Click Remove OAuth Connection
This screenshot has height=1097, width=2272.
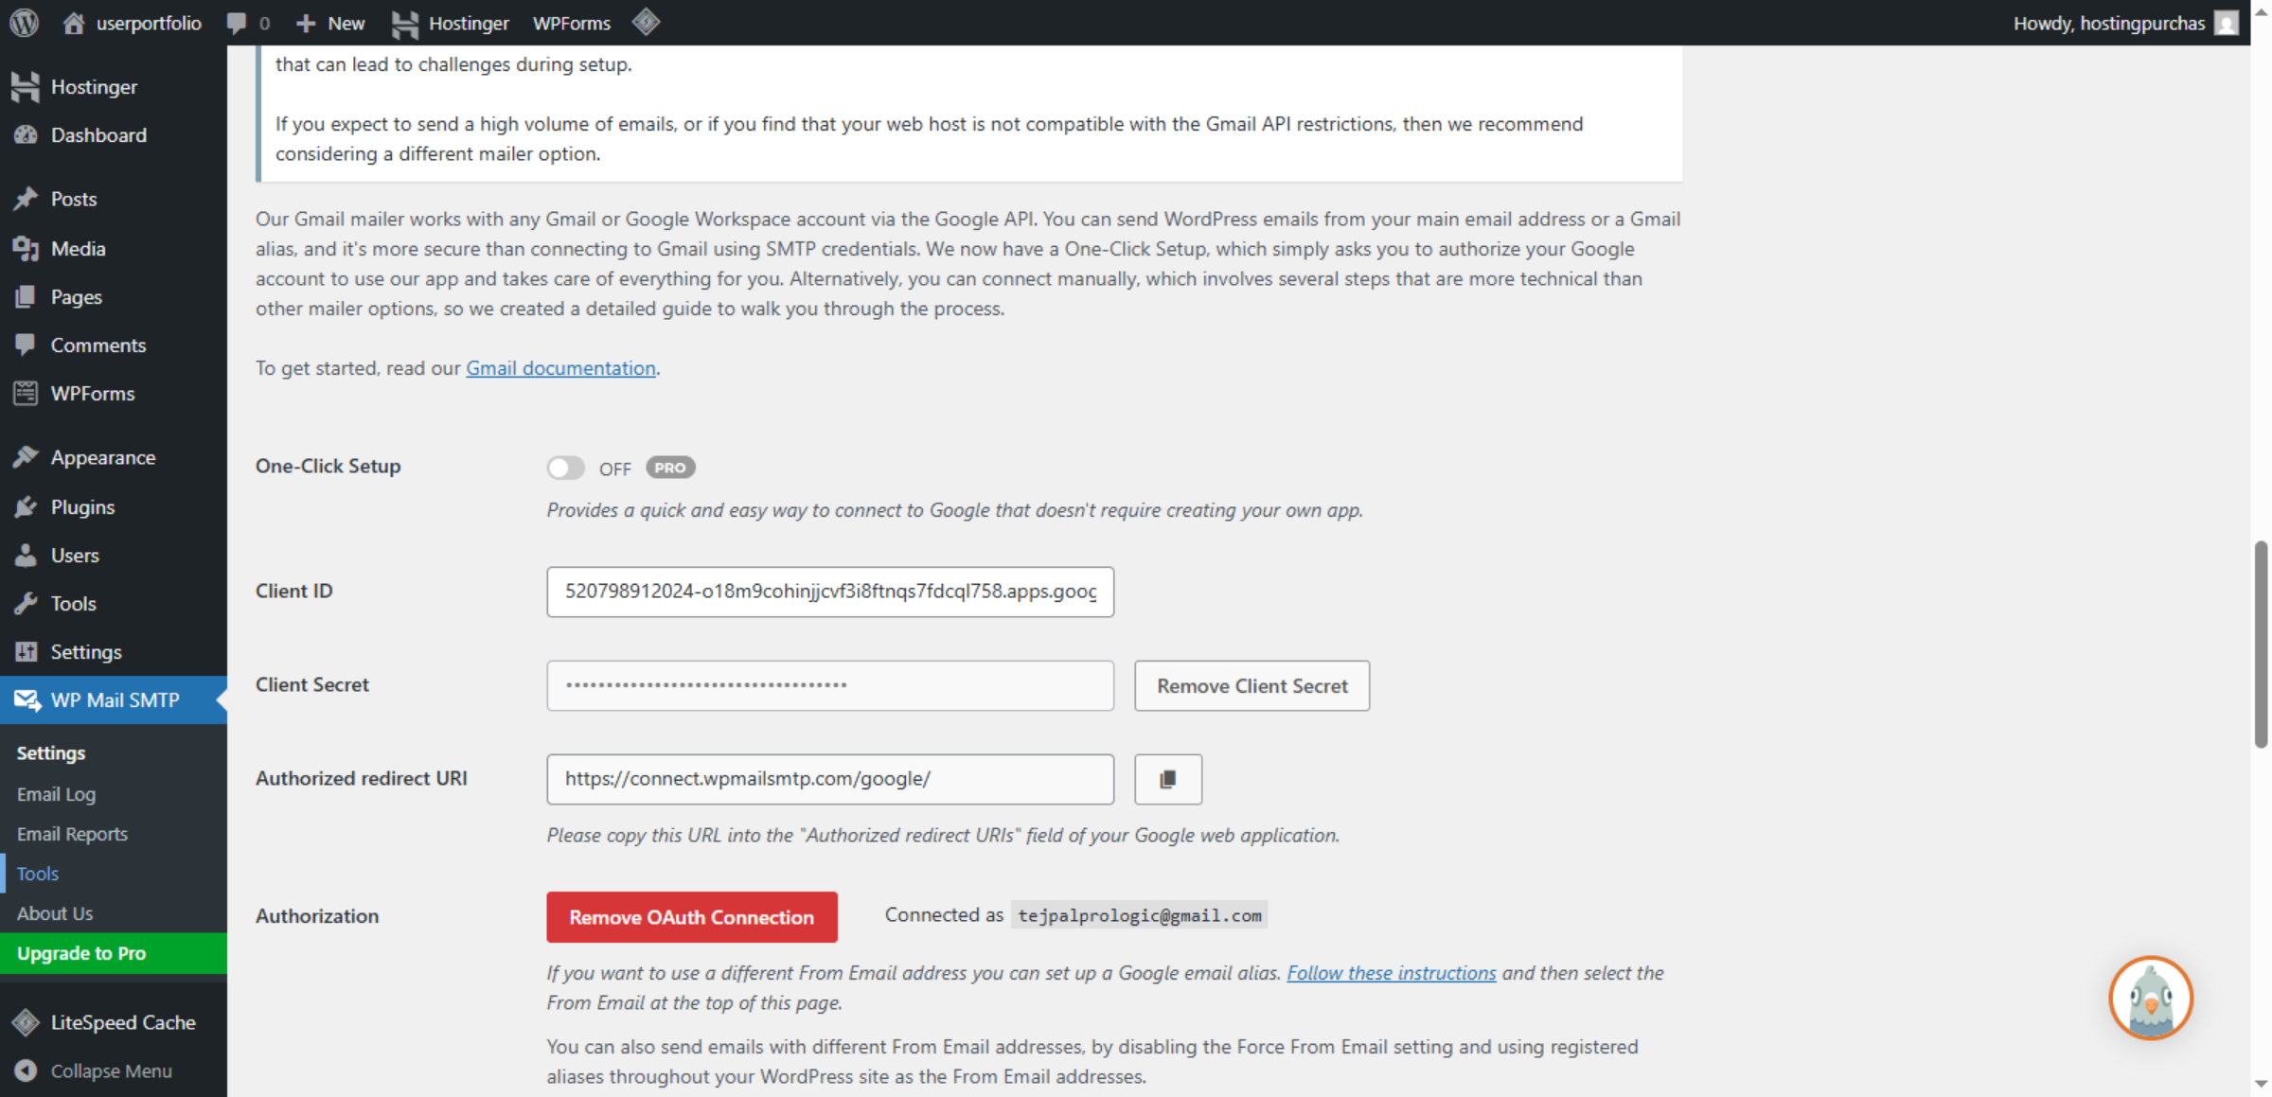[x=691, y=916]
